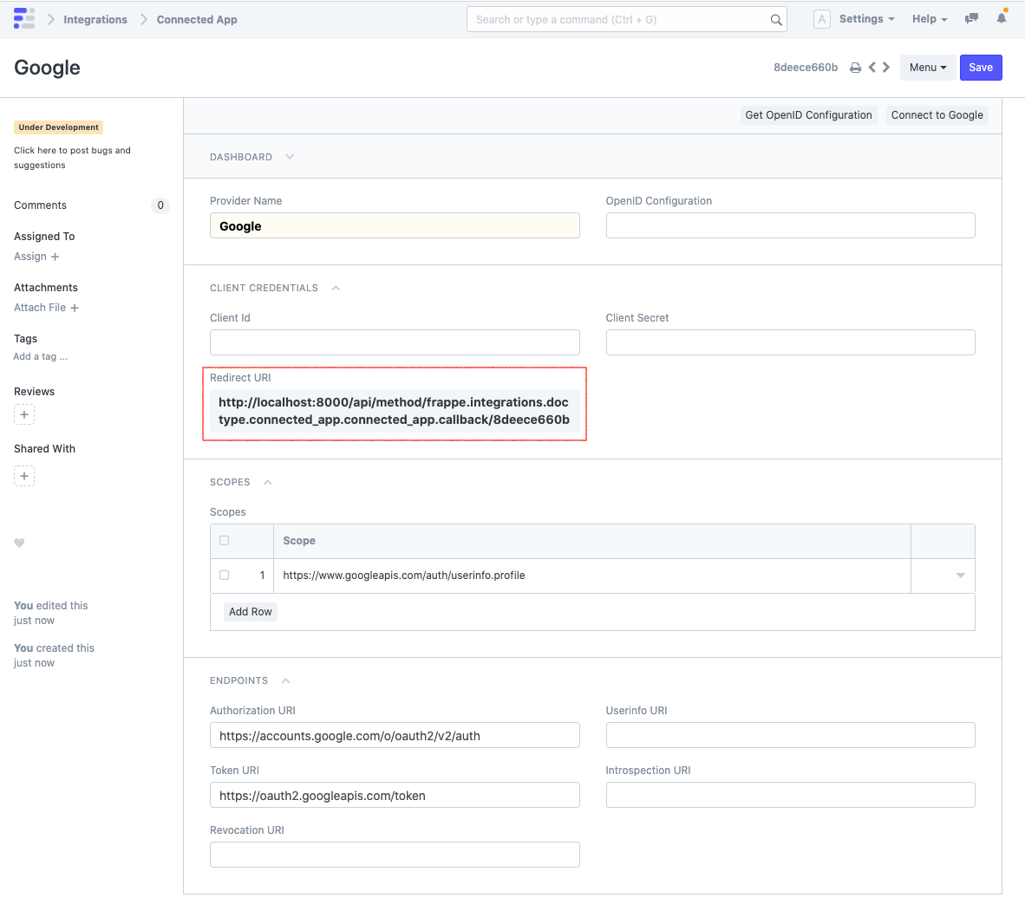The height and width of the screenshot is (911, 1025).
Task: Open the chat messages icon
Action: (x=971, y=19)
